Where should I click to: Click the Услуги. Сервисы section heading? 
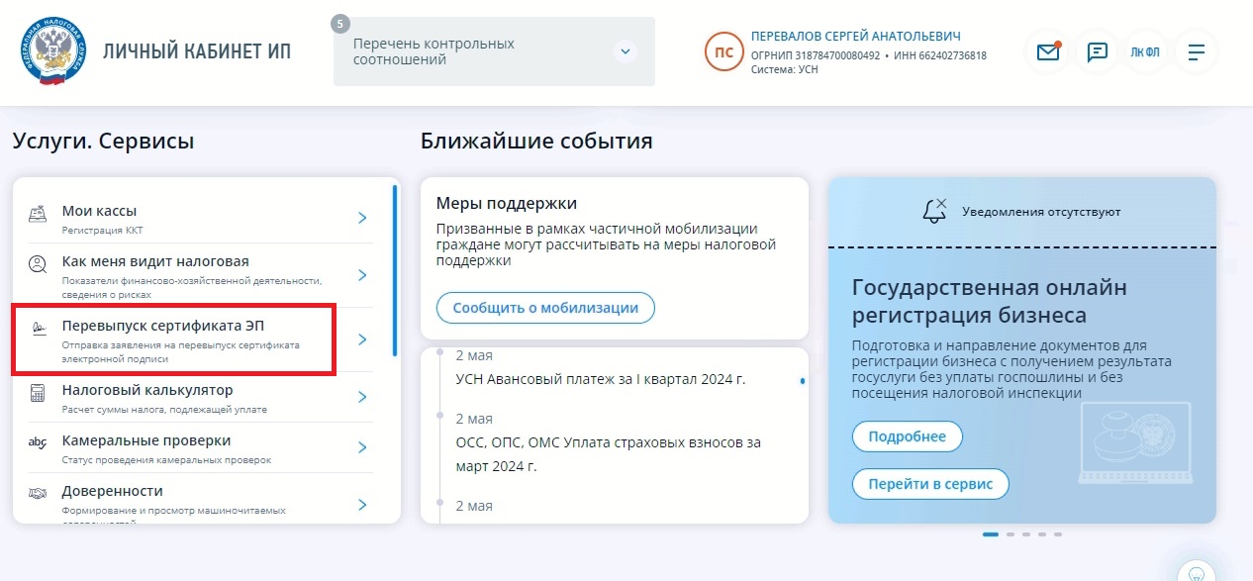[104, 141]
